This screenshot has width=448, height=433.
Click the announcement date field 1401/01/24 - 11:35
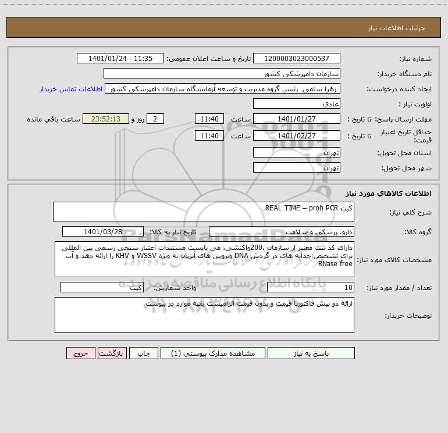click(x=120, y=58)
